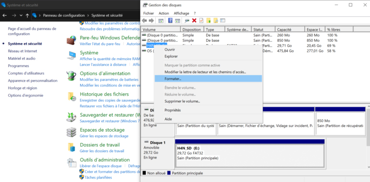Image resolution: width=370 pixels, height=182 pixels.
Task: Click the Forward arrow in Disk Management toolbar
Action: pos(151,21)
